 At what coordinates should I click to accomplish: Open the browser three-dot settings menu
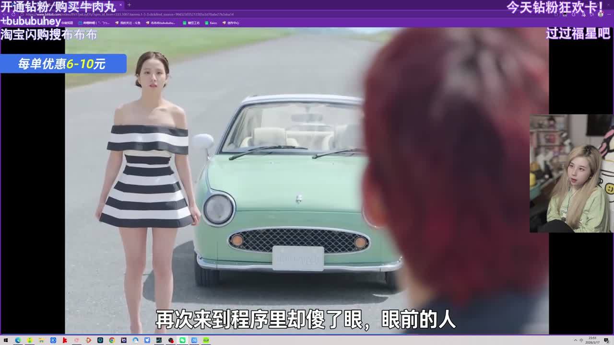608,14
